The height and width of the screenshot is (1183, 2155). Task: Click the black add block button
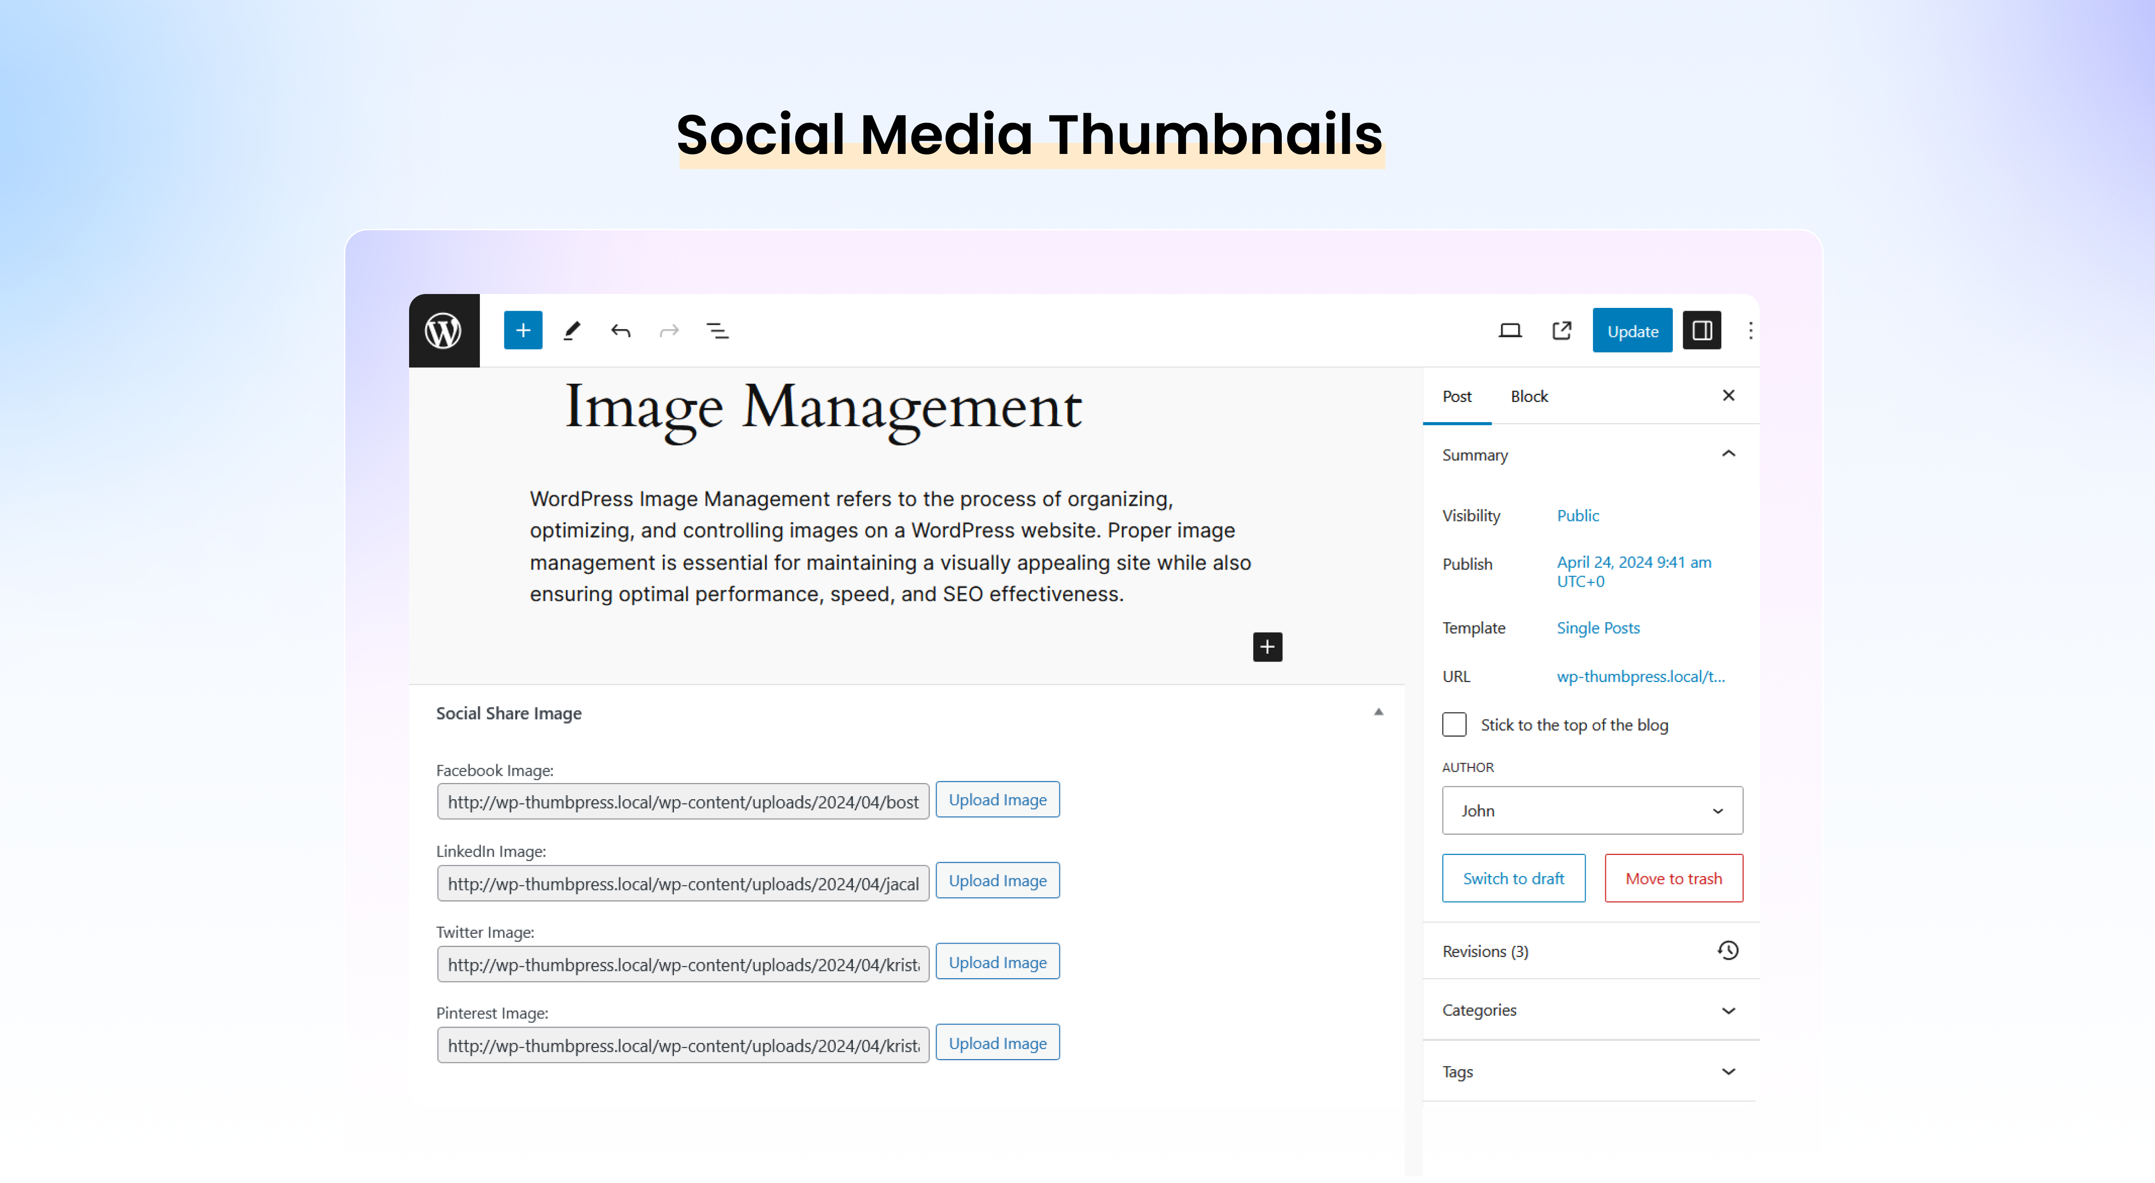click(x=1267, y=647)
